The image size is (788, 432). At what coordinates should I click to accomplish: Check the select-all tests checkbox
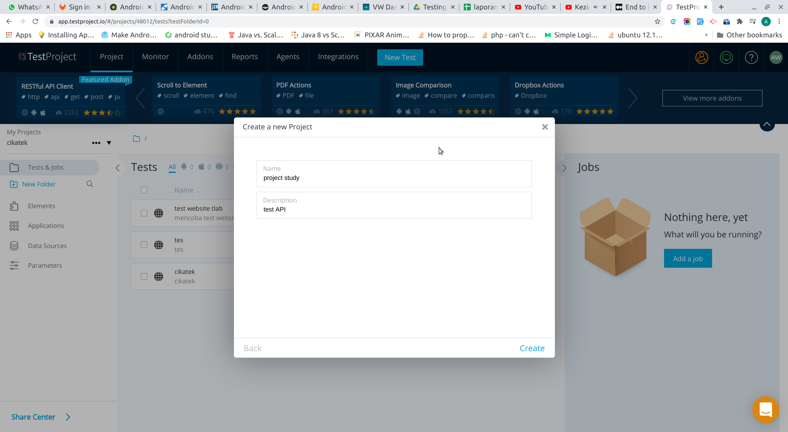tap(144, 190)
